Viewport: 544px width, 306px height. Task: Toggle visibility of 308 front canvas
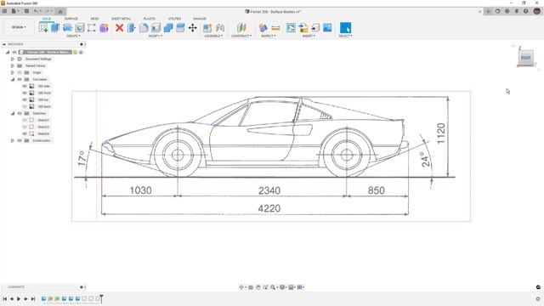[25, 93]
